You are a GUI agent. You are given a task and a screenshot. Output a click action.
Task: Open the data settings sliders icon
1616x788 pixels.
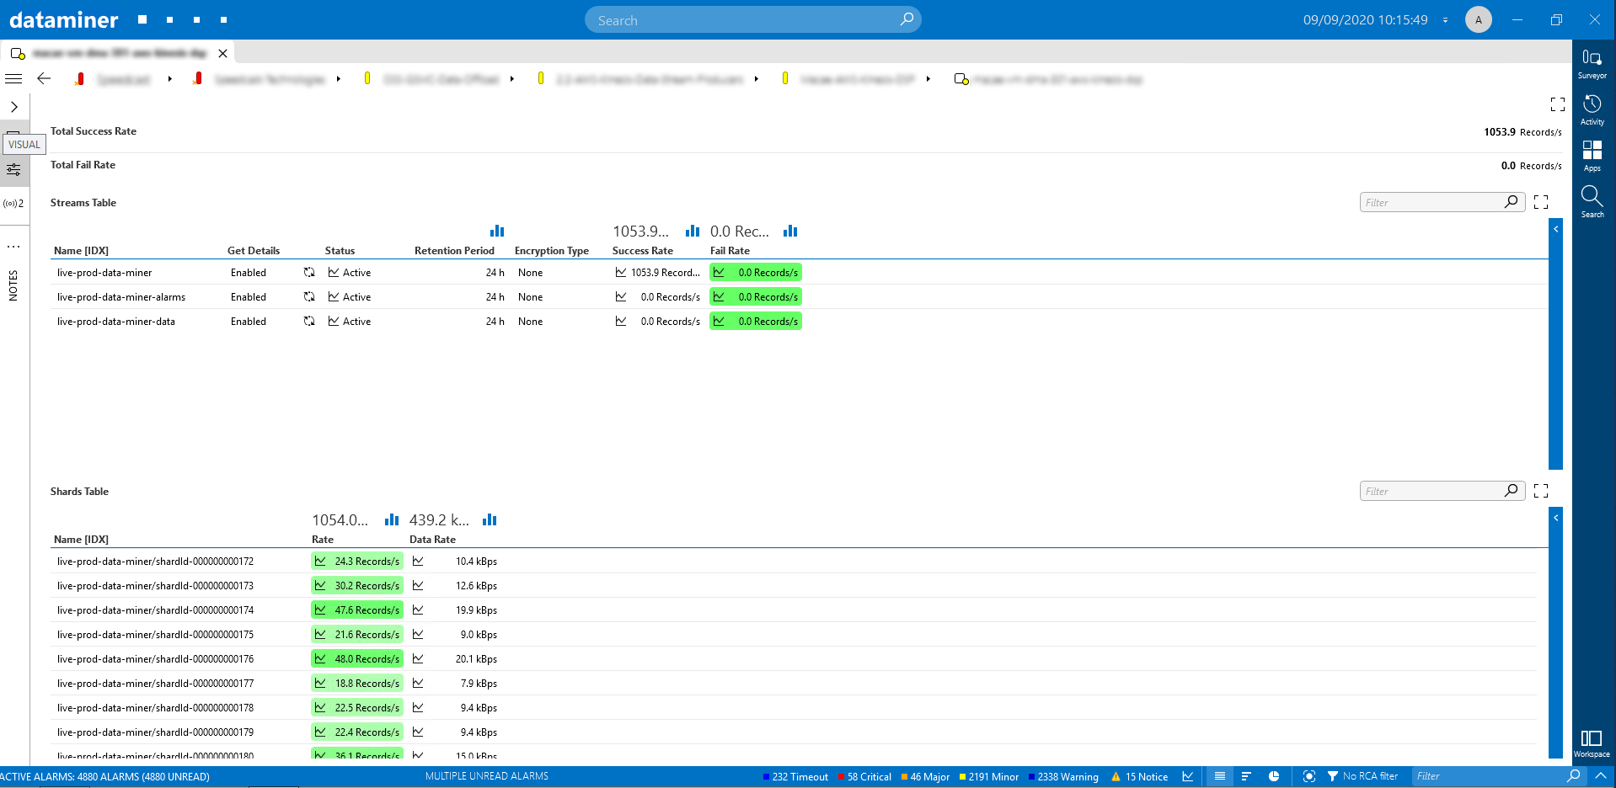coord(13,170)
